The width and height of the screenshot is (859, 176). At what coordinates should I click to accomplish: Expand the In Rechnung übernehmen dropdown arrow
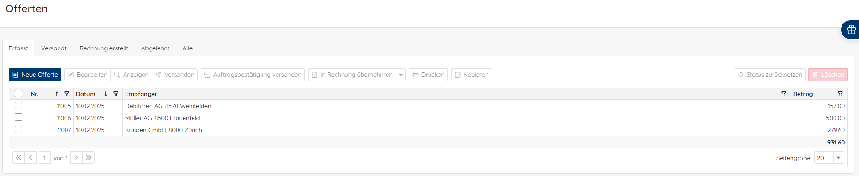coord(401,75)
